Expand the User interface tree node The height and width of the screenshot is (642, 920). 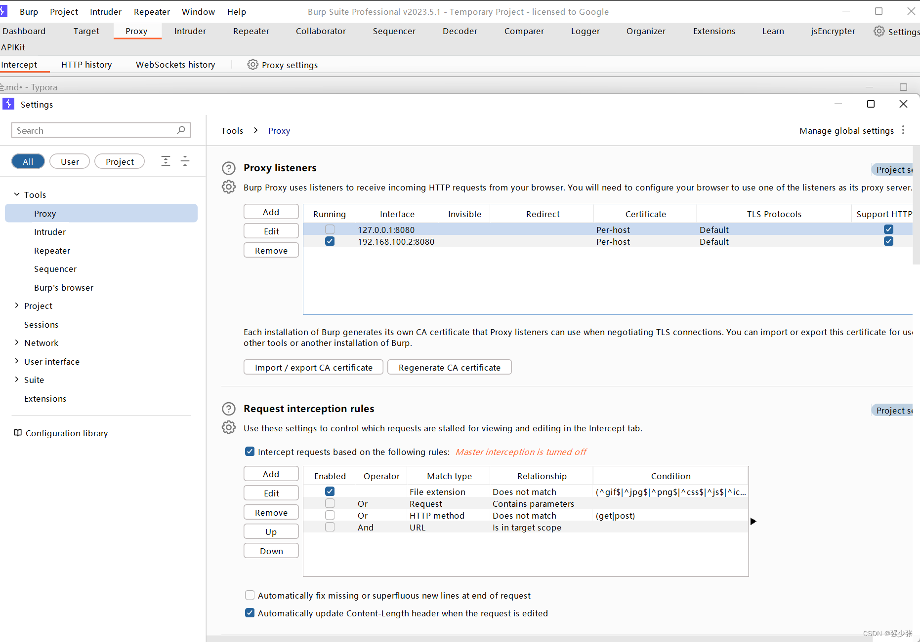point(17,361)
